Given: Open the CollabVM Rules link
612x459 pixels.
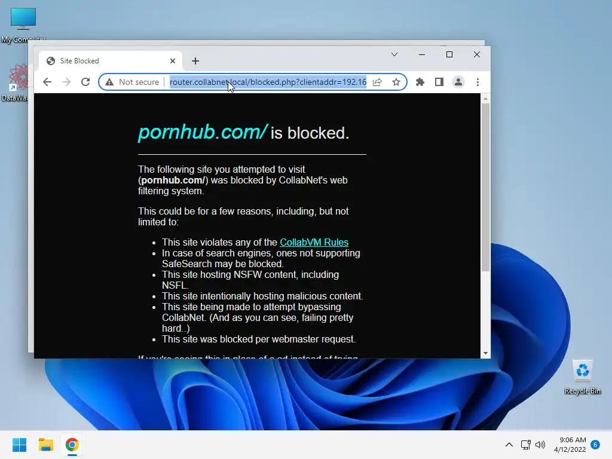Looking at the screenshot, I should pos(314,243).
